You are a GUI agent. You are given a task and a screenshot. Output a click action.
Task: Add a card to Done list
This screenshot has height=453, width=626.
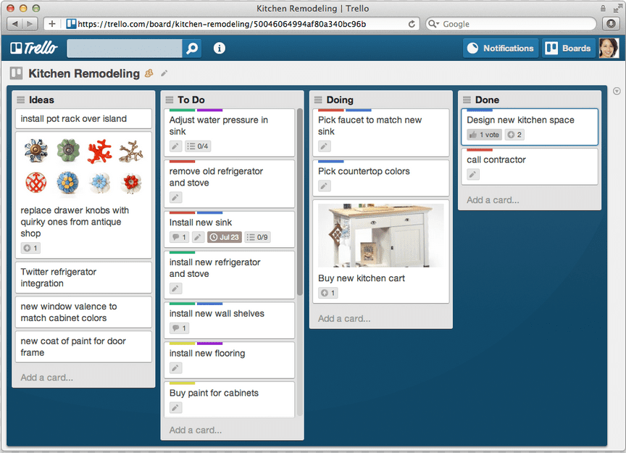pyautogui.click(x=493, y=200)
